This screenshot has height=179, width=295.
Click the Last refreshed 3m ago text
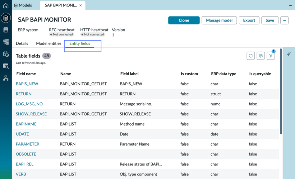31,63
